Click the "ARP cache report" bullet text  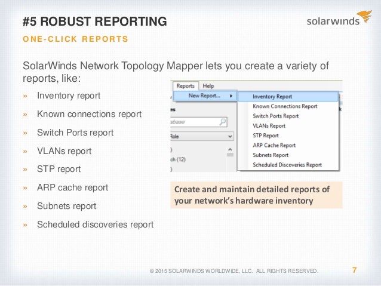click(73, 187)
